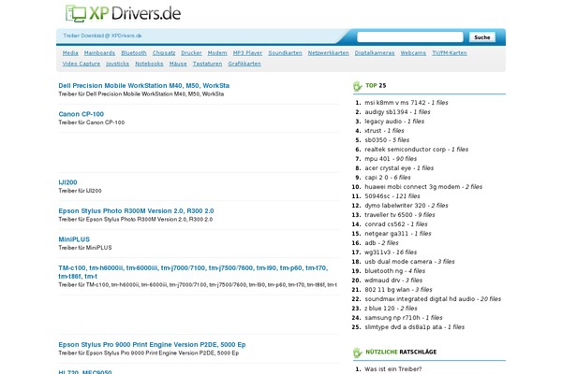Open the Canon CP-100 driver link
This screenshot has width=562, height=374.
81,114
